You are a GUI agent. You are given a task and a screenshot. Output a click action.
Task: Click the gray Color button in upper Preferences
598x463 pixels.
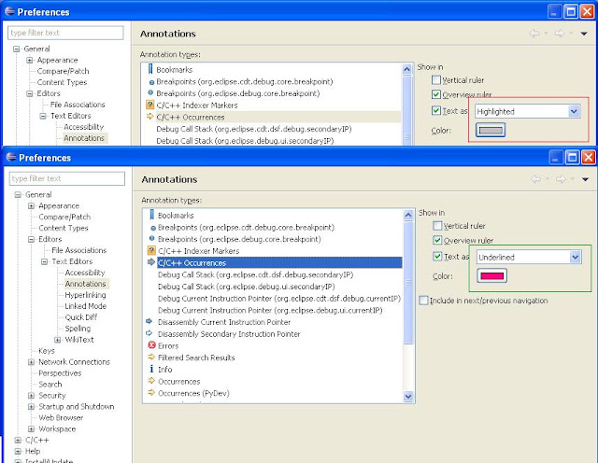[x=491, y=131]
